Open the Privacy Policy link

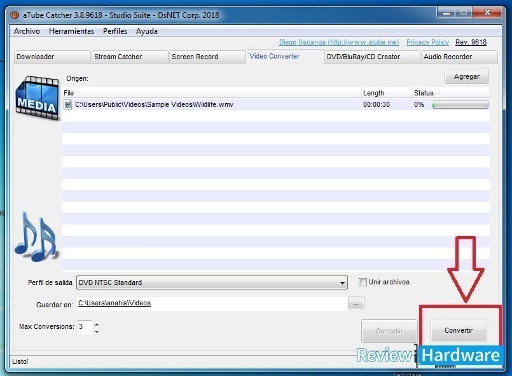pos(427,42)
